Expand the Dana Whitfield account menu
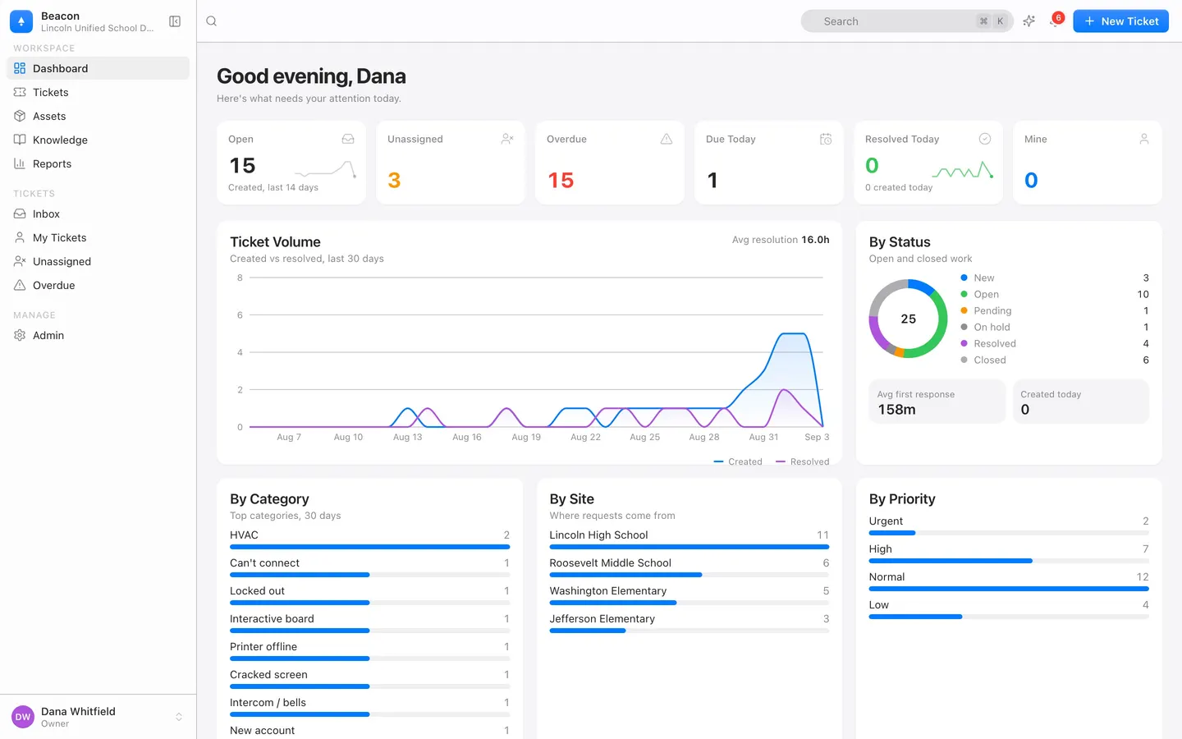Image resolution: width=1182 pixels, height=739 pixels. click(98, 717)
